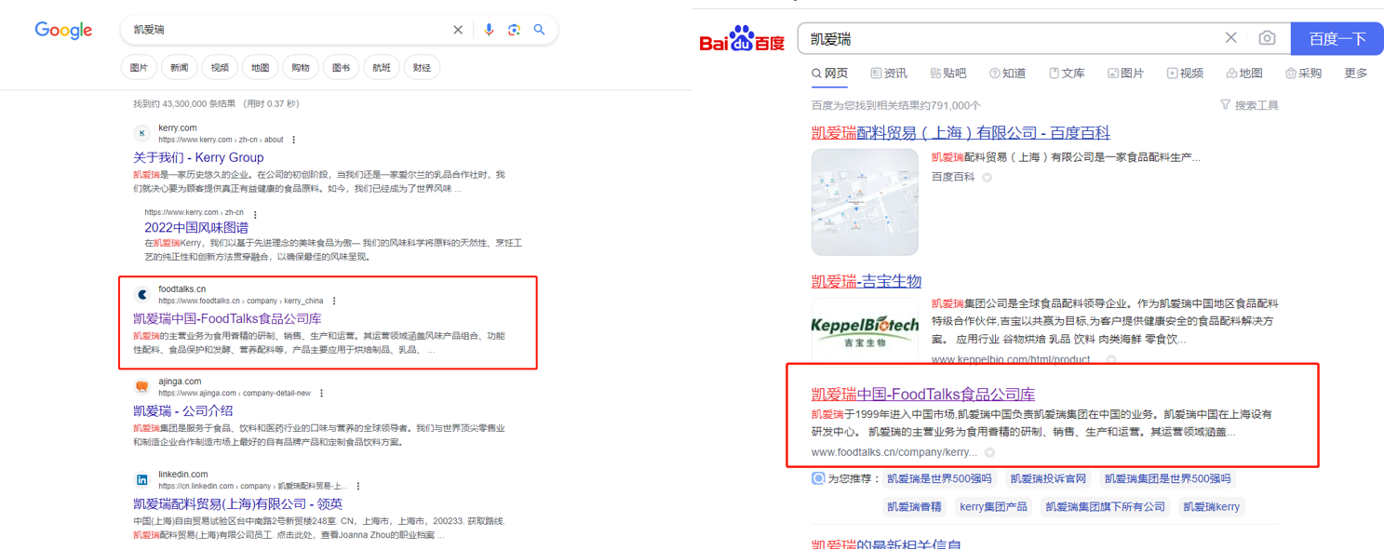Select suggestion kerry集团产品
The height and width of the screenshot is (550, 1384).
pos(993,506)
